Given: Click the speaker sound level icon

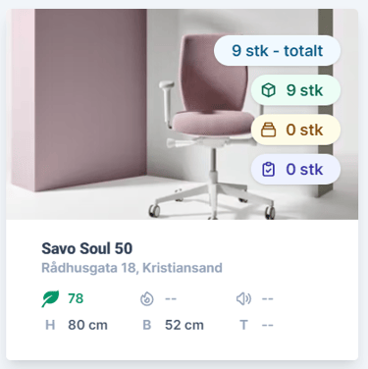Looking at the screenshot, I should click(x=243, y=299).
